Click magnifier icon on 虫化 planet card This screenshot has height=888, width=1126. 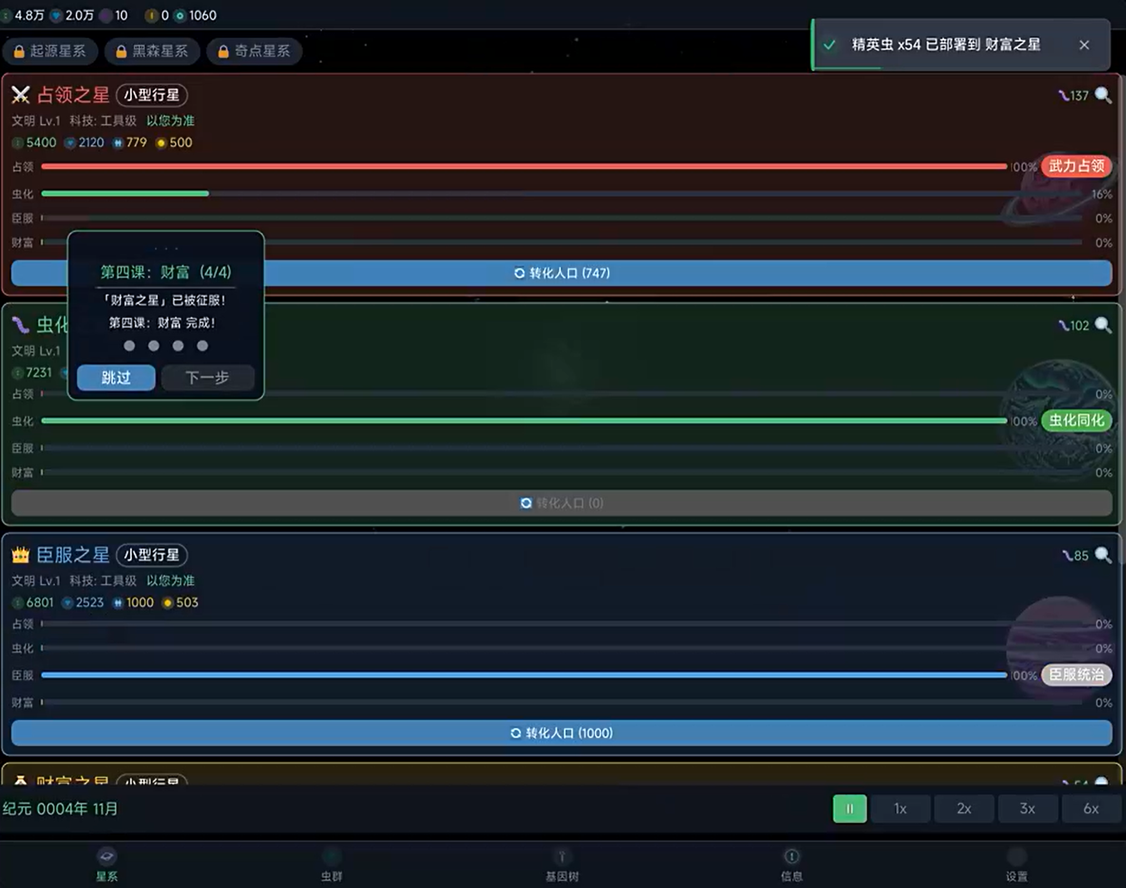1103,325
